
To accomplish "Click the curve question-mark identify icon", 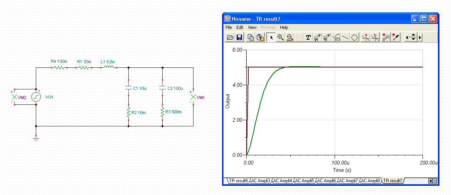I will [x=327, y=37].
